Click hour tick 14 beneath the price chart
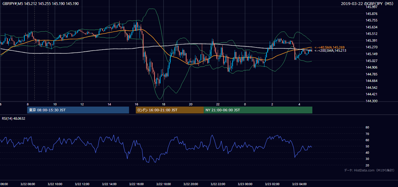Image resolution: width=398 pixels, height=187 pixels. 109,104
